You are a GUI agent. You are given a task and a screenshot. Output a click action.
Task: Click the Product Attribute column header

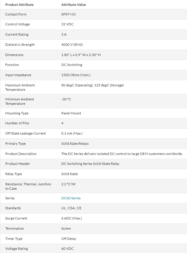click(x=19, y=5)
